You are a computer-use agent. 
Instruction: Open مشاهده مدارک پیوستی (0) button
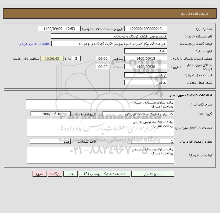click(105, 174)
